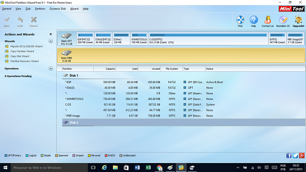The width and height of the screenshot is (306, 172).
Task: Select the (Other) 128 MB partition block
Action: tap(121, 39)
